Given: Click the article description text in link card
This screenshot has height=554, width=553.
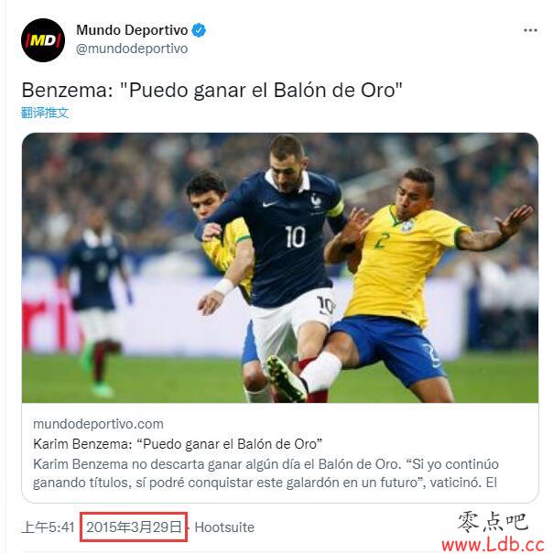Looking at the screenshot, I should [266, 473].
